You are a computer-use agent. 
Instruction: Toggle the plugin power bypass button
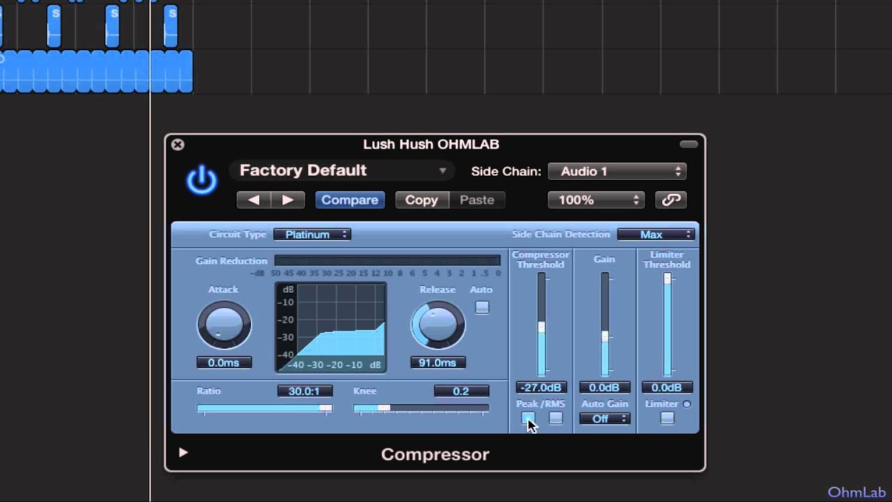tap(201, 181)
